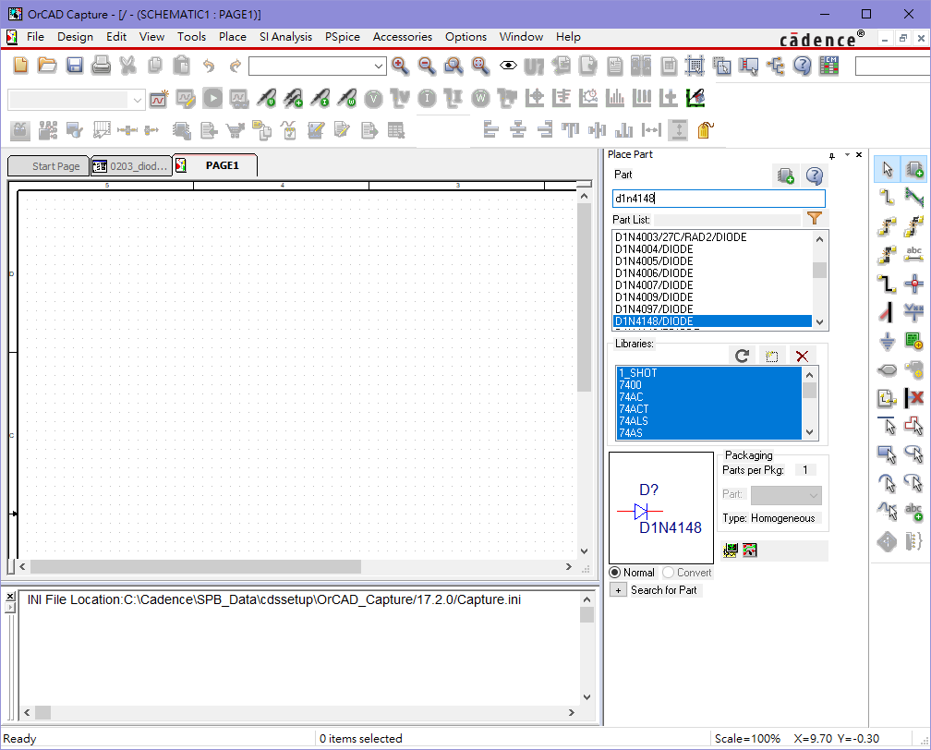
Task: Click the Zoom to all icon
Action: (x=480, y=66)
